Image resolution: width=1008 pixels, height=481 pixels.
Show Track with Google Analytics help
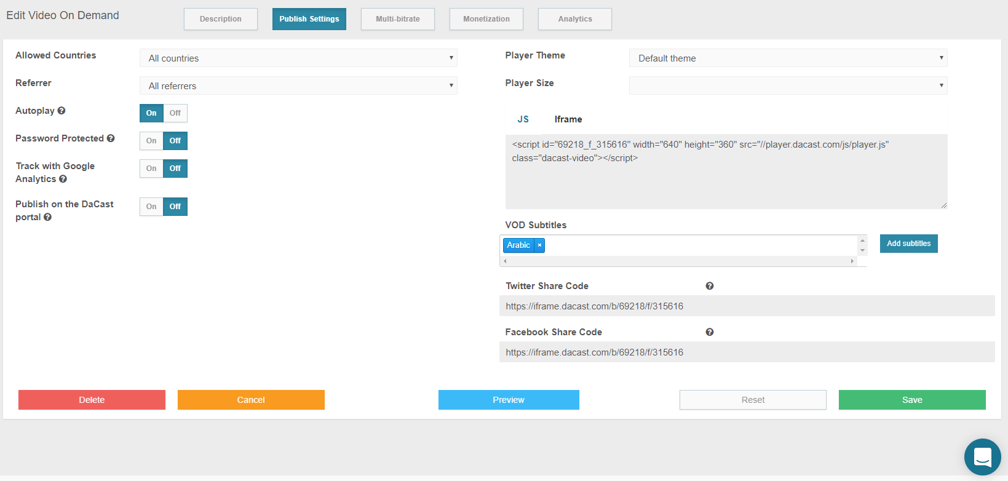63,179
